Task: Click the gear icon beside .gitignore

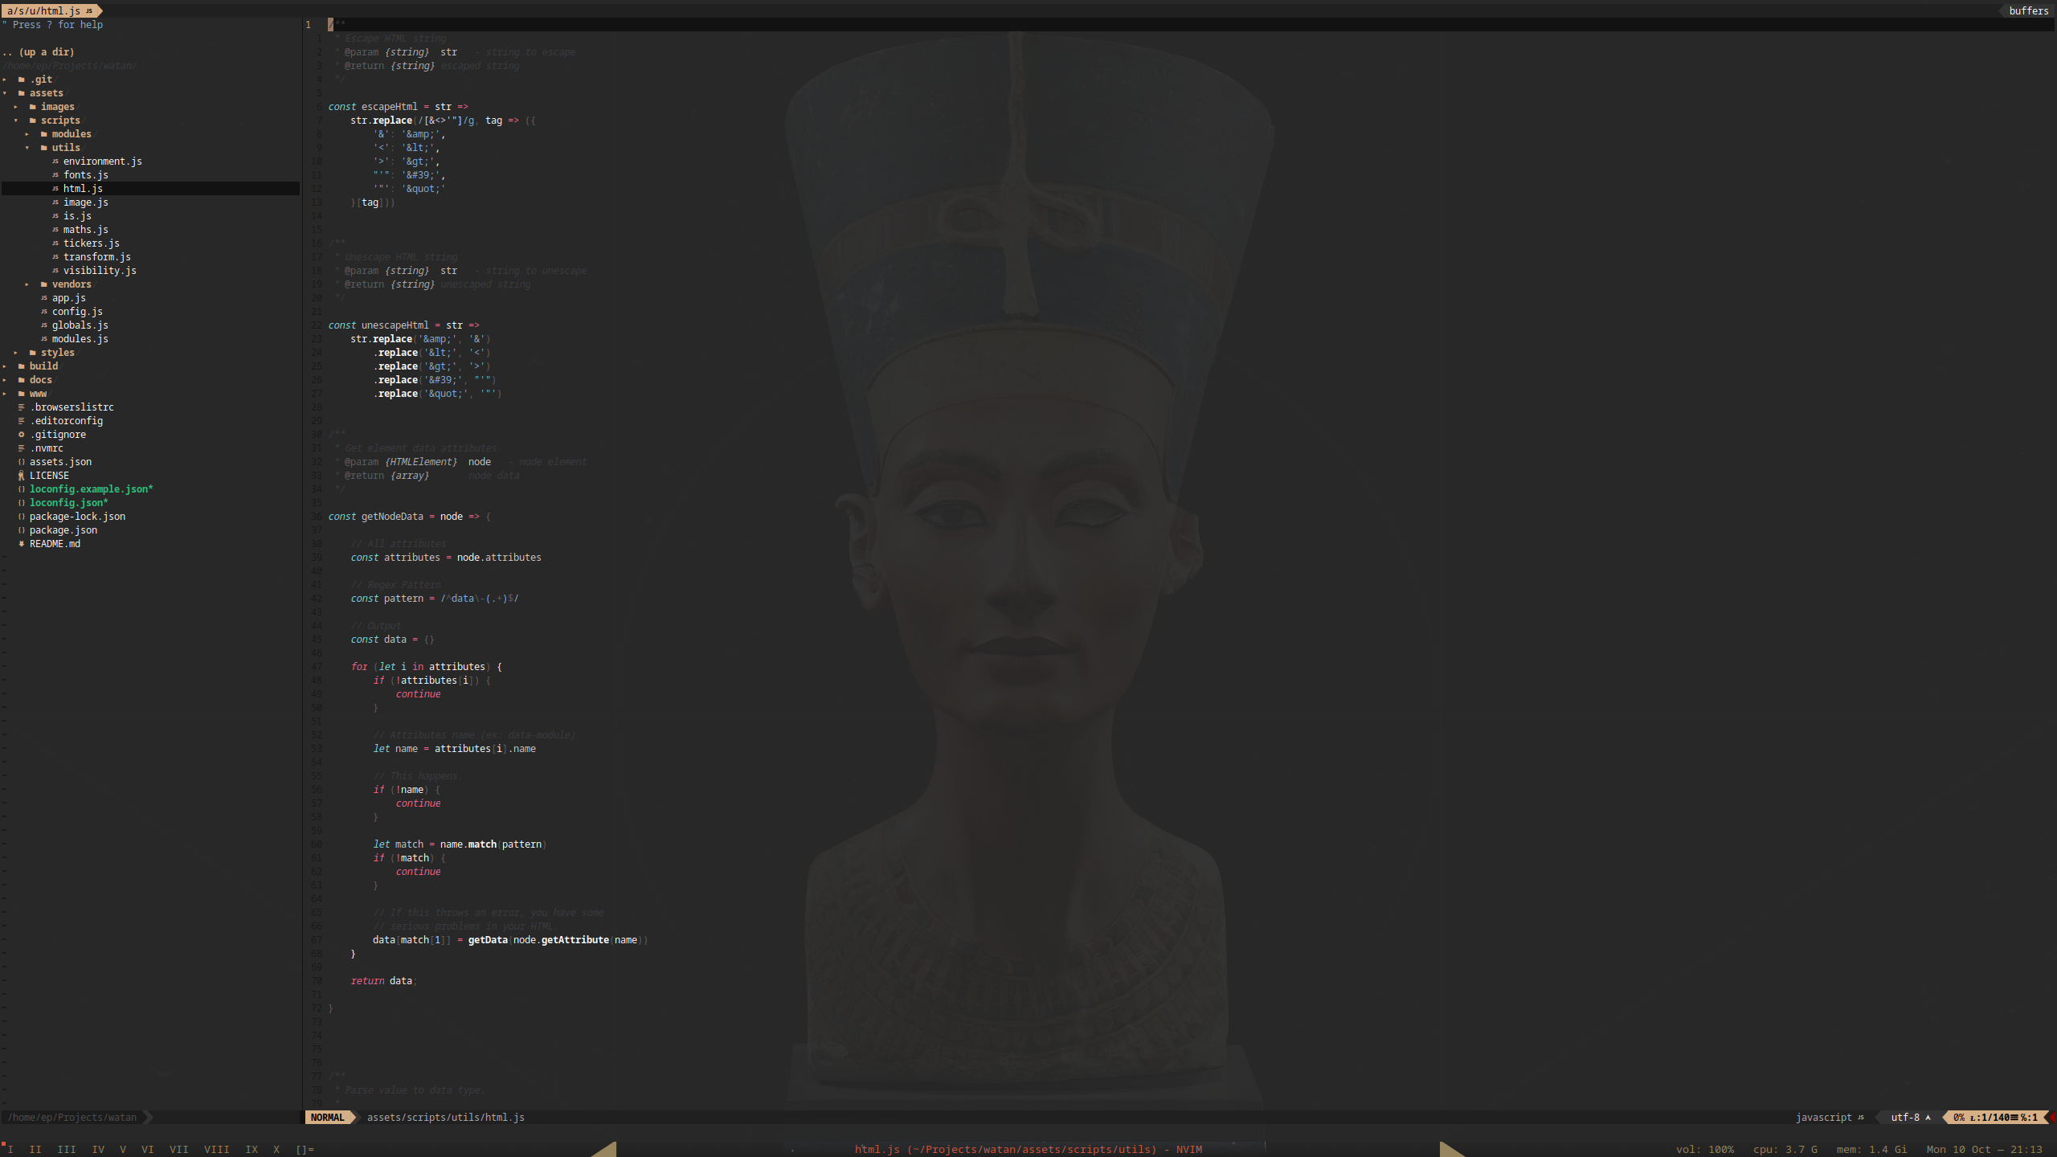Action: coord(22,435)
